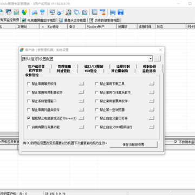195x195 pixels.
Task: Toggle the 不锁到 checkbox in main window
Action: click(x=175, y=142)
